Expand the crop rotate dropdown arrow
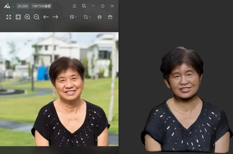Image resolution: width=233 pixels, height=154 pixels. (90, 17)
